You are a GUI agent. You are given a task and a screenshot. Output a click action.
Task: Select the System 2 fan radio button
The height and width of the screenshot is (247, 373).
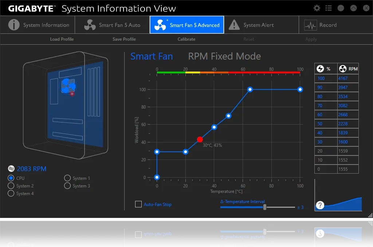point(11,186)
